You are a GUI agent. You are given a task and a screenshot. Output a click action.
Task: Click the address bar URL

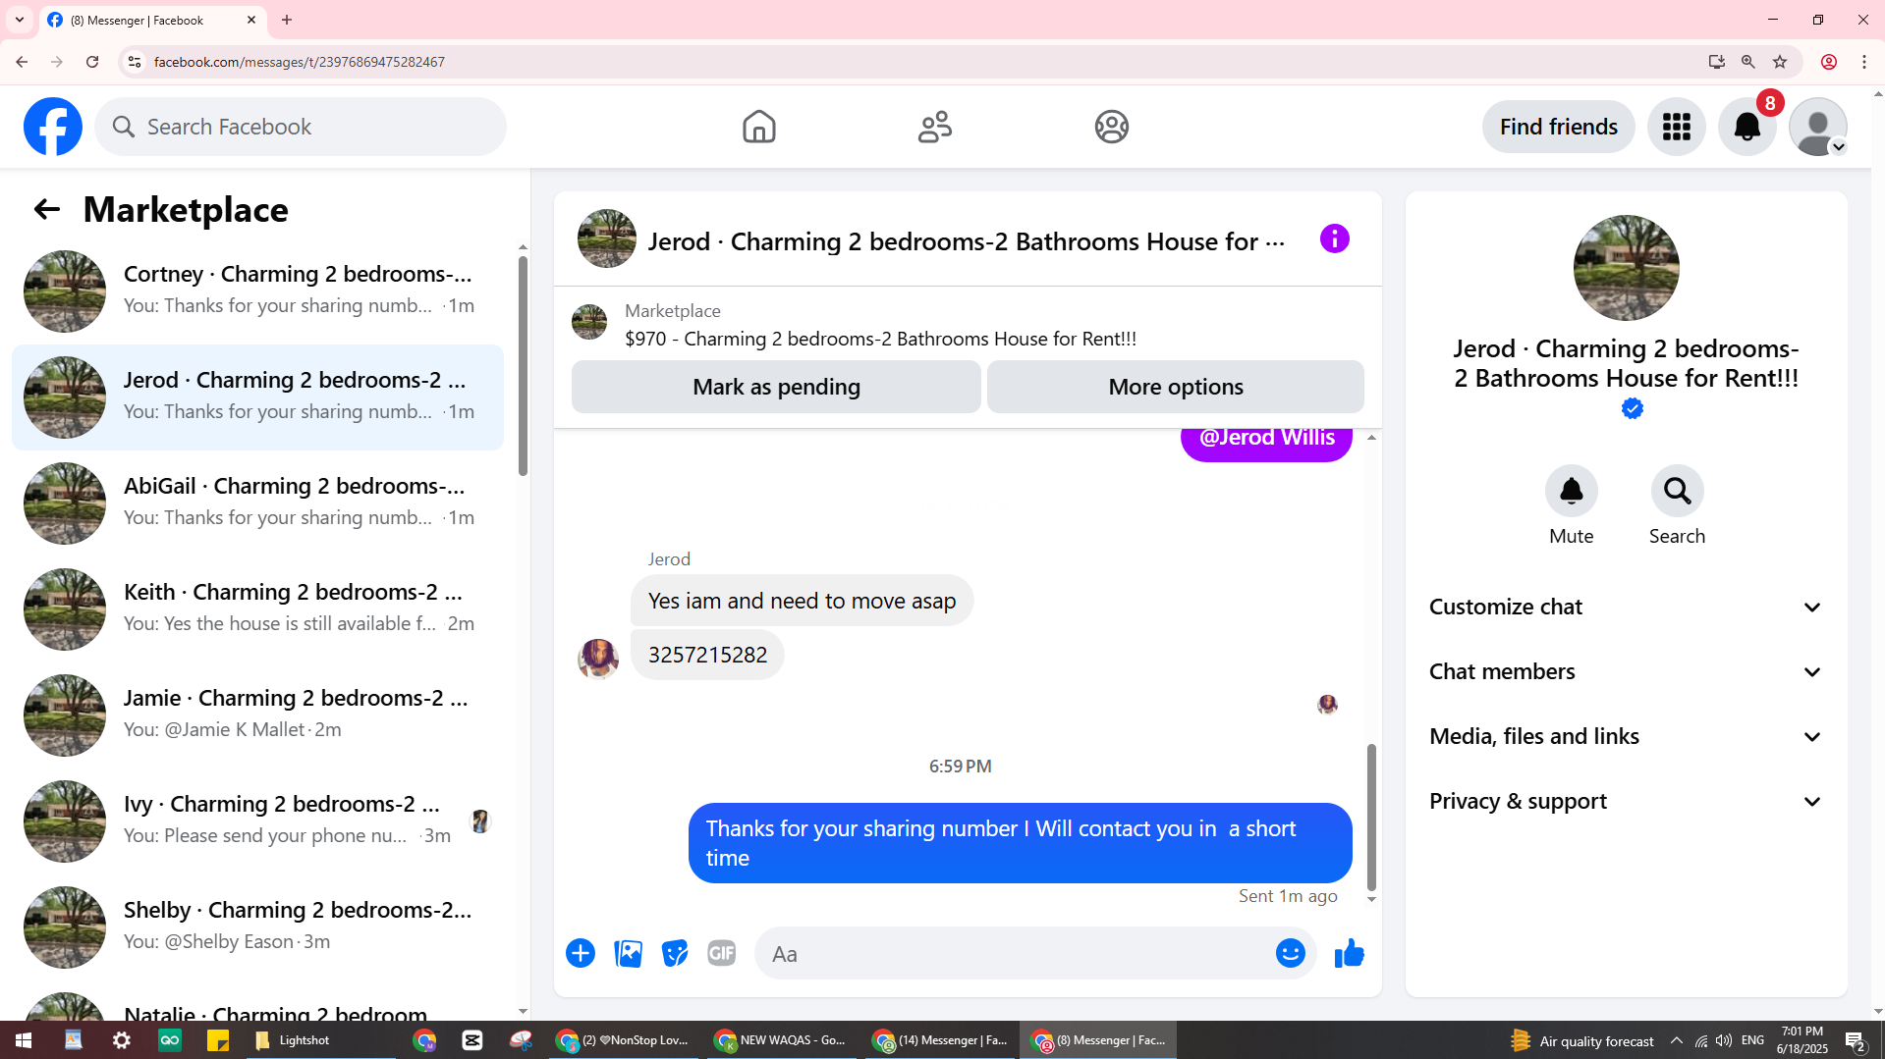click(x=300, y=62)
